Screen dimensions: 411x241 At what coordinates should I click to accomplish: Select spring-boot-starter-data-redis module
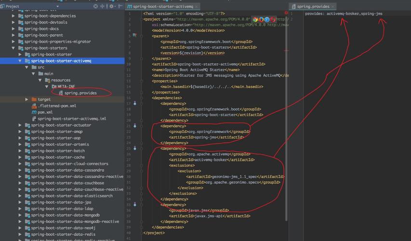coord(63,234)
